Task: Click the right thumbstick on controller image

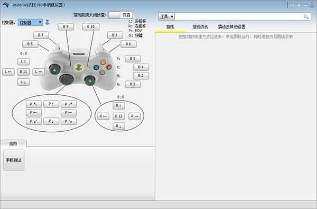Action: point(90,81)
